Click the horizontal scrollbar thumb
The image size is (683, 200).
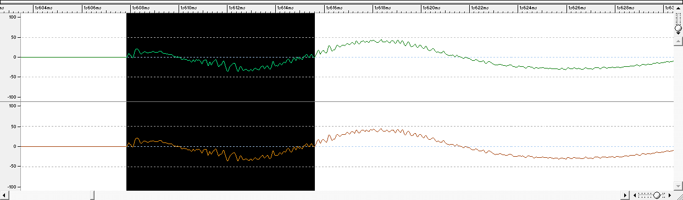coord(92,196)
